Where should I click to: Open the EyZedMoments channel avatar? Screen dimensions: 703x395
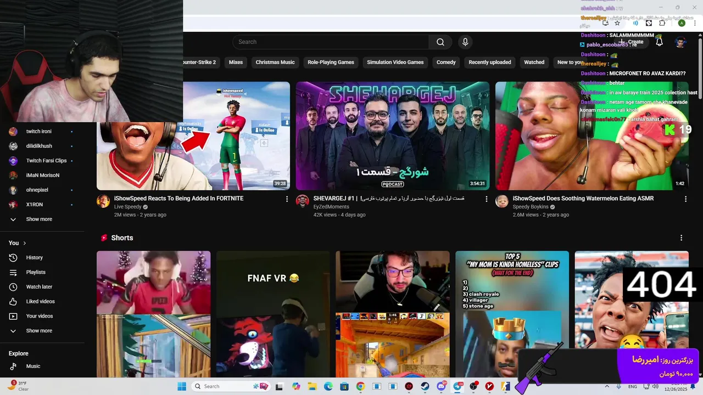click(x=303, y=201)
